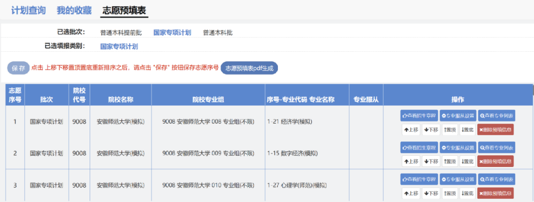Viewport: 534px width, 202px height.
Task: Switch to 计划查询 tab
Action: [x=28, y=11]
